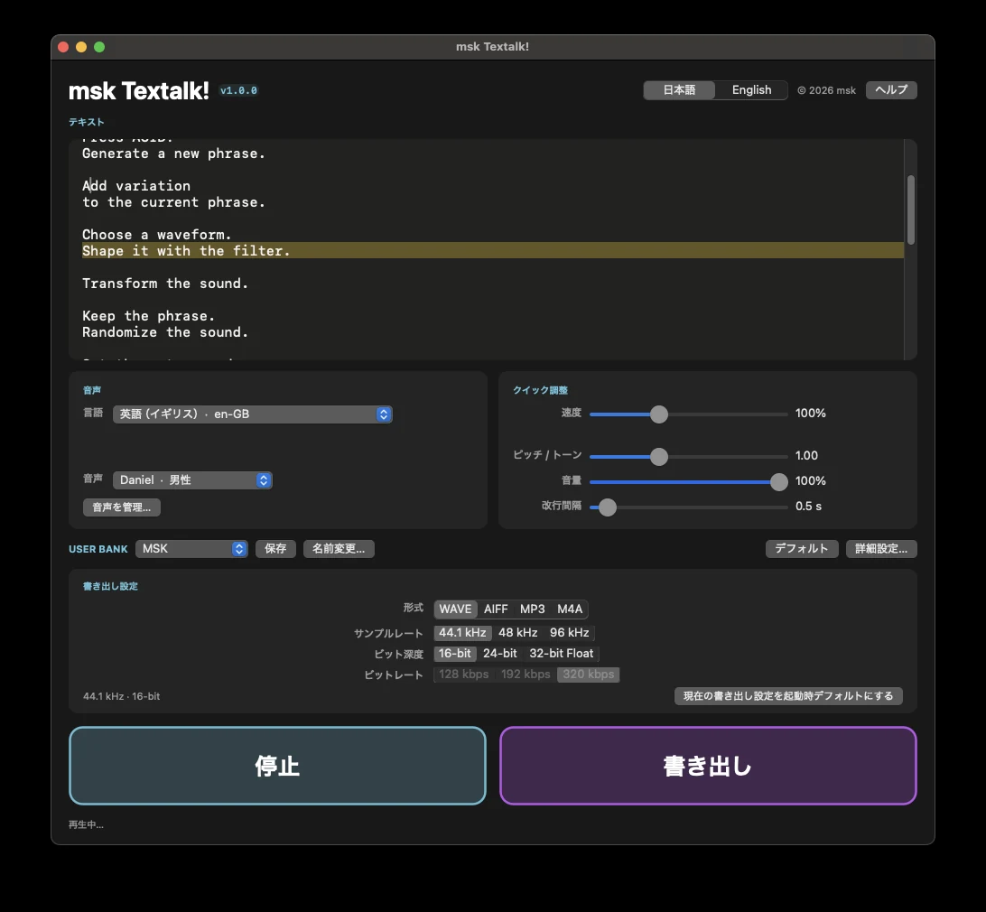Viewport: 986px width, 912px height.
Task: Select 44.1 kHz sample rate
Action: tap(462, 633)
